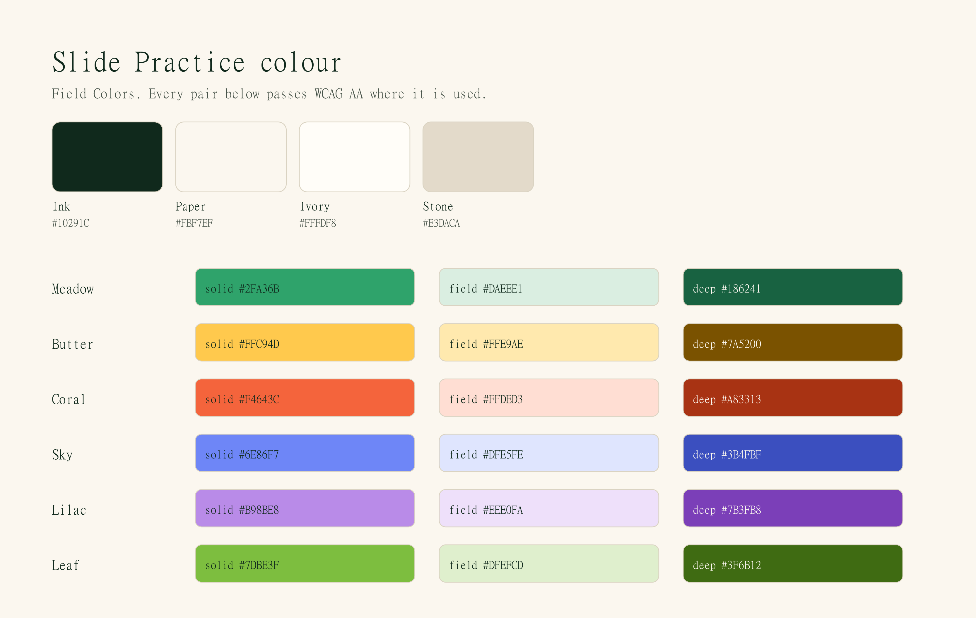976x618 pixels.
Task: Click the Sky row label
Action: [x=62, y=455]
